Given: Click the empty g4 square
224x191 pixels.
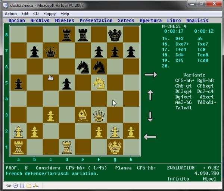Looking at the screenshot, I should tap(115, 98).
